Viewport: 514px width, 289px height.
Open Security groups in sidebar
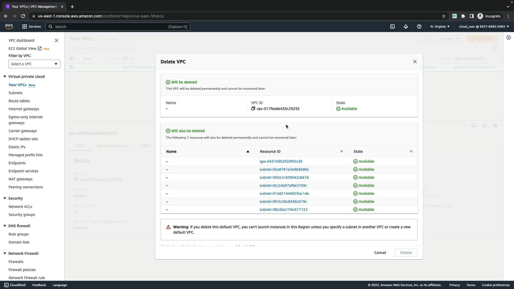22,215
